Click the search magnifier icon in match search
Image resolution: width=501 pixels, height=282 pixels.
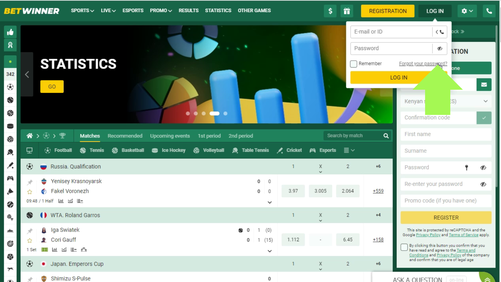pyautogui.click(x=386, y=136)
